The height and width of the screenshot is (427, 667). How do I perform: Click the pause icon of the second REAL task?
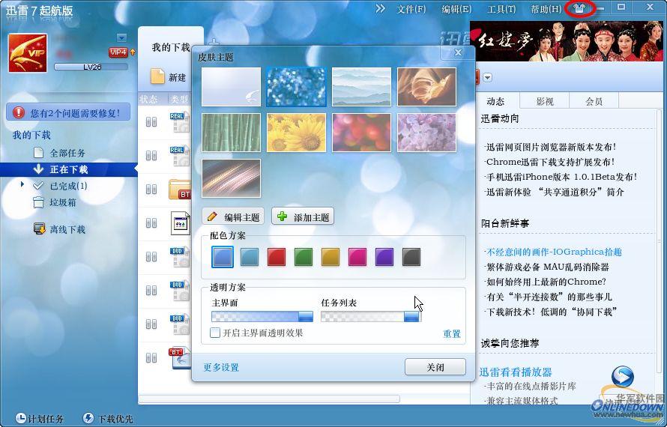[151, 156]
